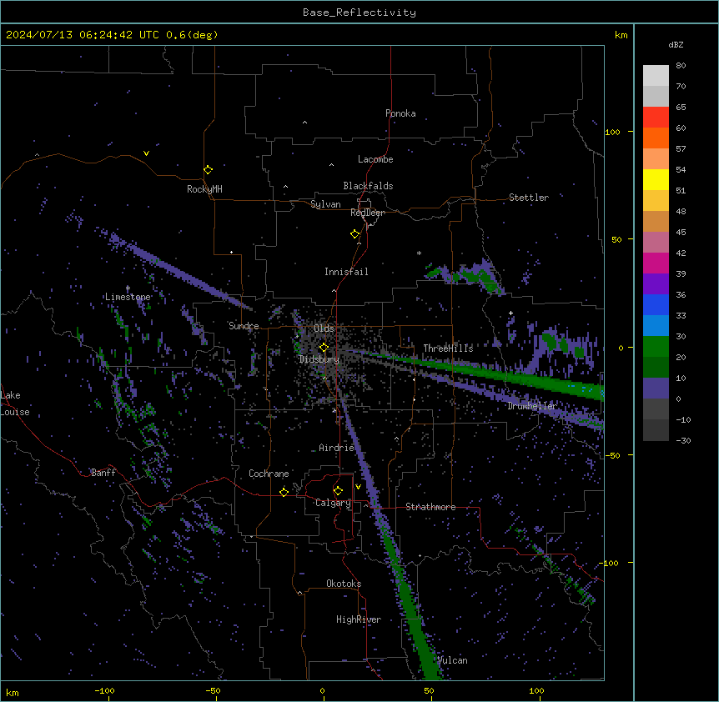Image resolution: width=719 pixels, height=702 pixels.
Task: Click the Calgary city label
Action: 333,503
